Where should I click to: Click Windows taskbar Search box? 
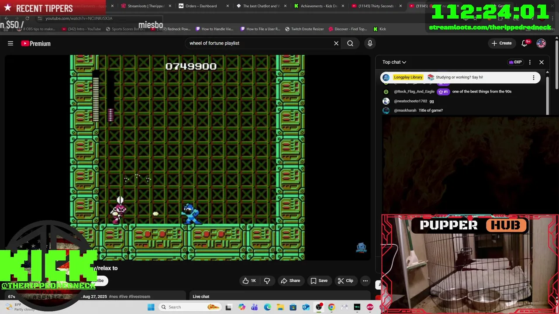(x=190, y=307)
